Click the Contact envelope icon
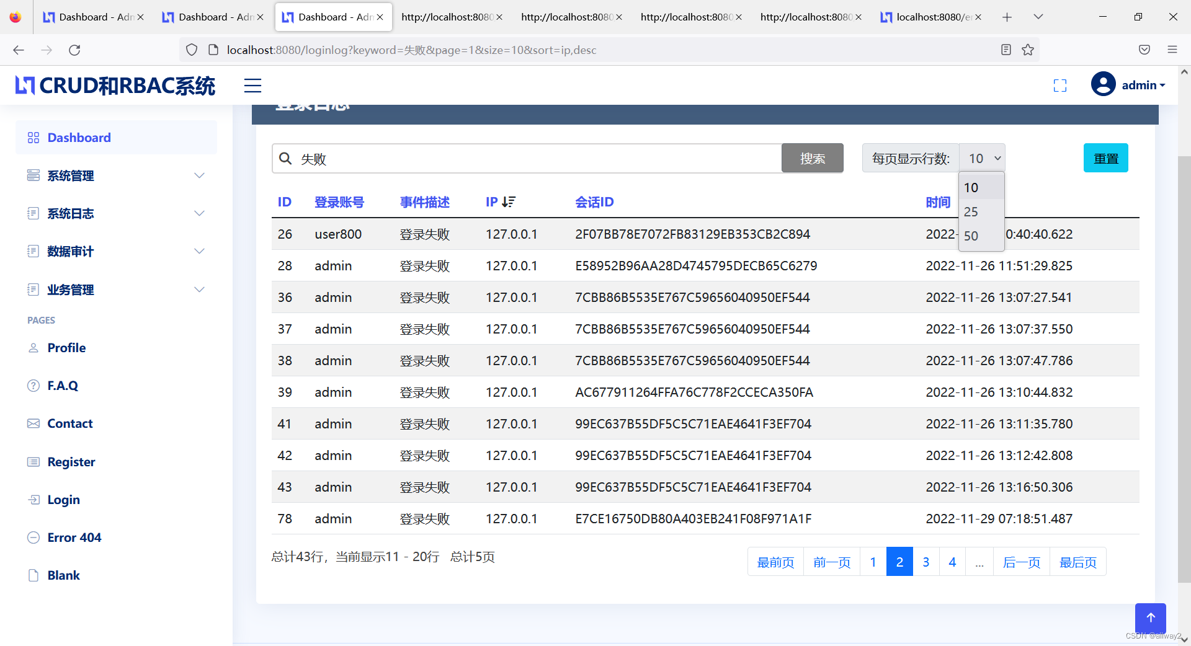 pos(33,423)
